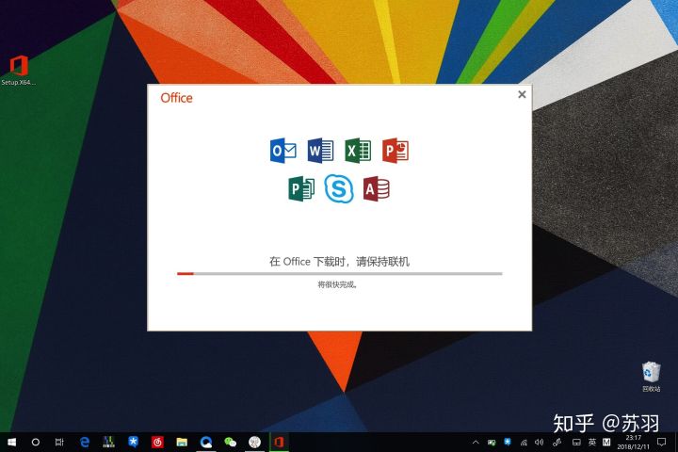The width and height of the screenshot is (678, 452).
Task: Open Wi-Fi network settings in tray
Action: point(524,442)
